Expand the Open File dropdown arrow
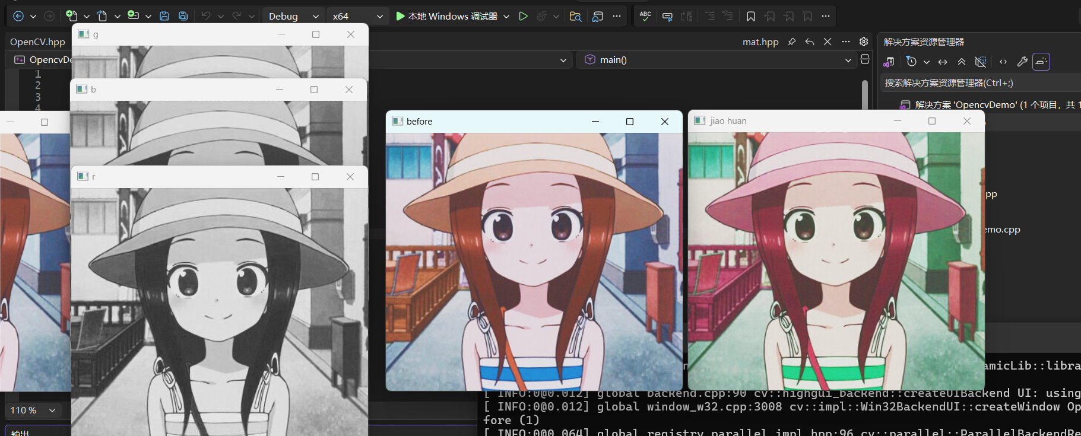The image size is (1081, 436). pyautogui.click(x=118, y=17)
